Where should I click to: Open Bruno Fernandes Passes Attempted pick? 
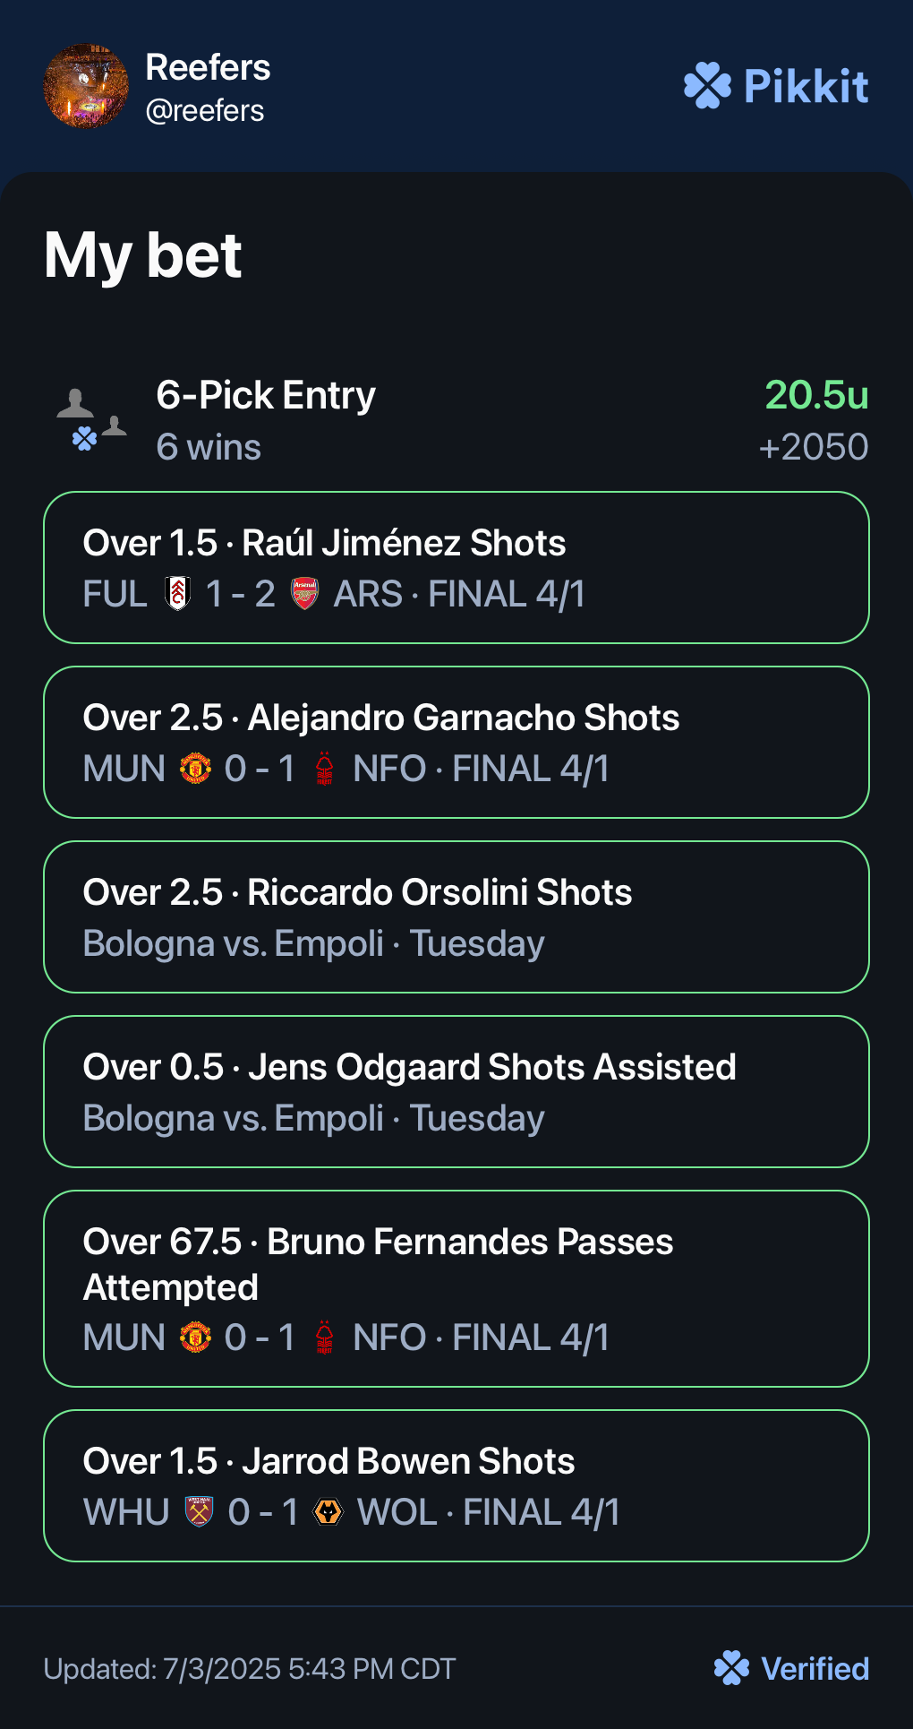(456, 1289)
